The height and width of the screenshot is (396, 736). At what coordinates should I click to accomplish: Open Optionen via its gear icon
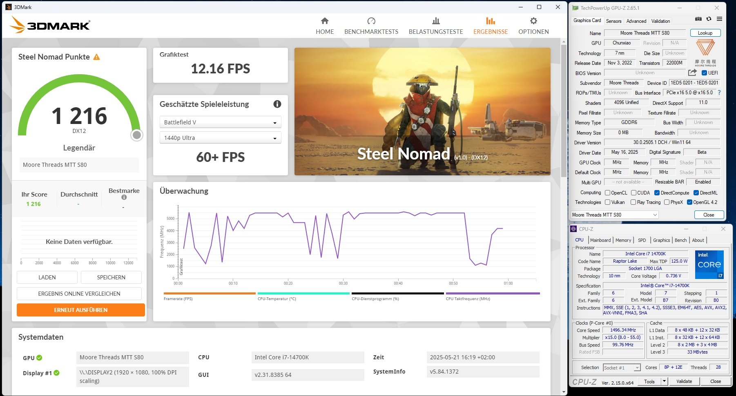click(533, 21)
